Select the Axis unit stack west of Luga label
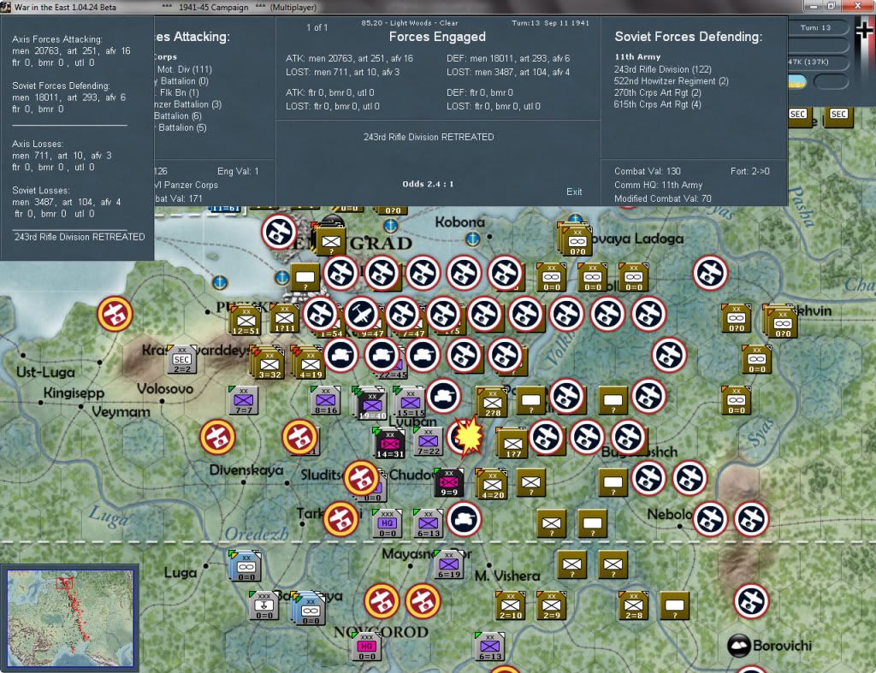Viewport: 876px width, 673px height. [245, 565]
